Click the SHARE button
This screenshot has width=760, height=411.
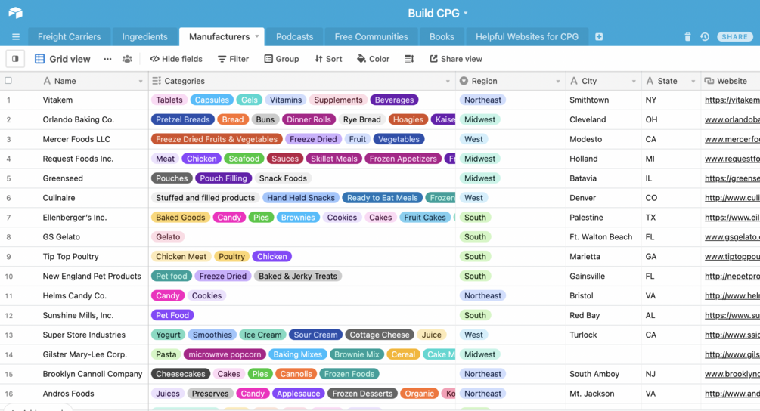pyautogui.click(x=735, y=37)
